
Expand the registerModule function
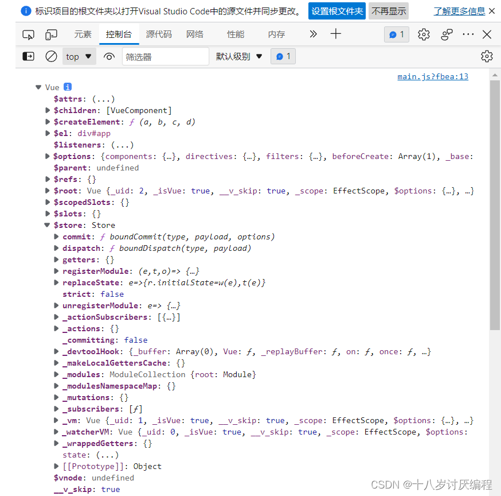pyautogui.click(x=56, y=271)
